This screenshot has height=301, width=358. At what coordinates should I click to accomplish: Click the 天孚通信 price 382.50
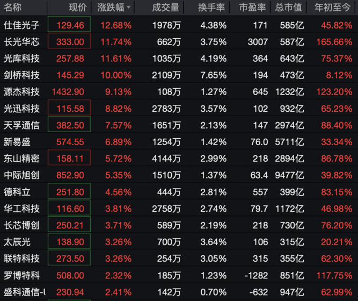coord(70,125)
